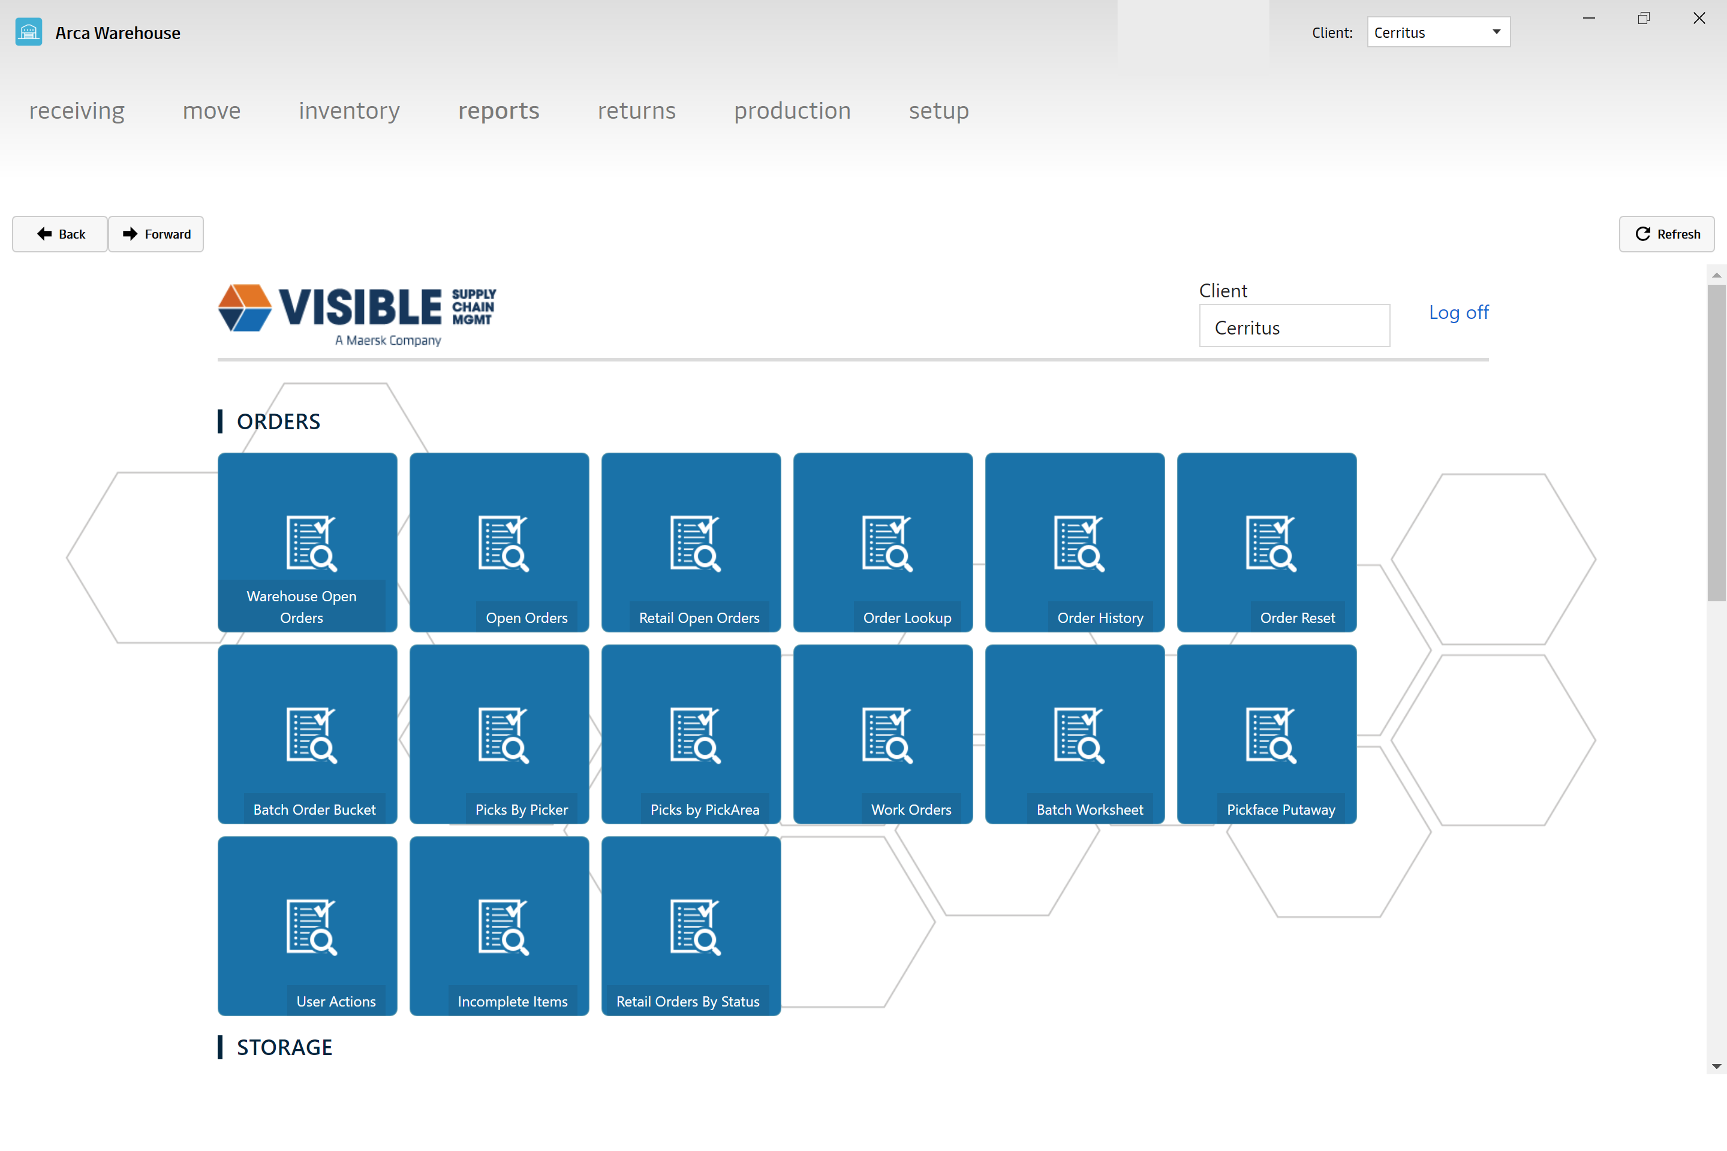Image resolution: width=1727 pixels, height=1151 pixels.
Task: Click the Back button
Action: [61, 233]
